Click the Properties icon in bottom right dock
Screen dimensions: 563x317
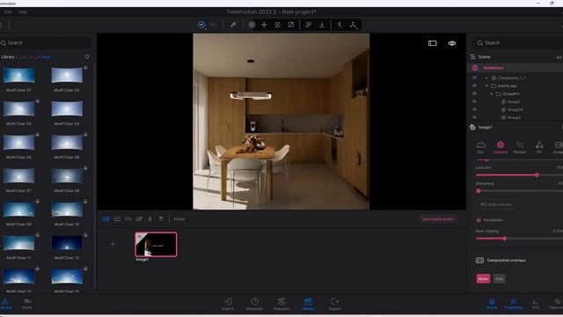click(x=514, y=304)
